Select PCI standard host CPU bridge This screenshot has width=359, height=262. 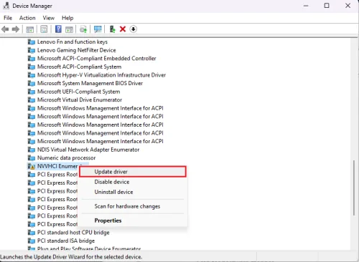pos(73,233)
